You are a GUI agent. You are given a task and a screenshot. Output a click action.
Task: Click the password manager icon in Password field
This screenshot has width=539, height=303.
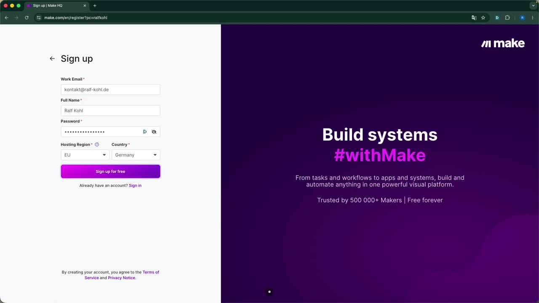(145, 132)
